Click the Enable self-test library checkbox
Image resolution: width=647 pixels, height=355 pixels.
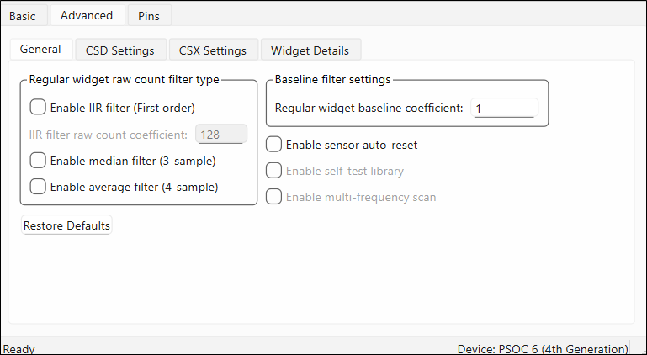(x=273, y=171)
